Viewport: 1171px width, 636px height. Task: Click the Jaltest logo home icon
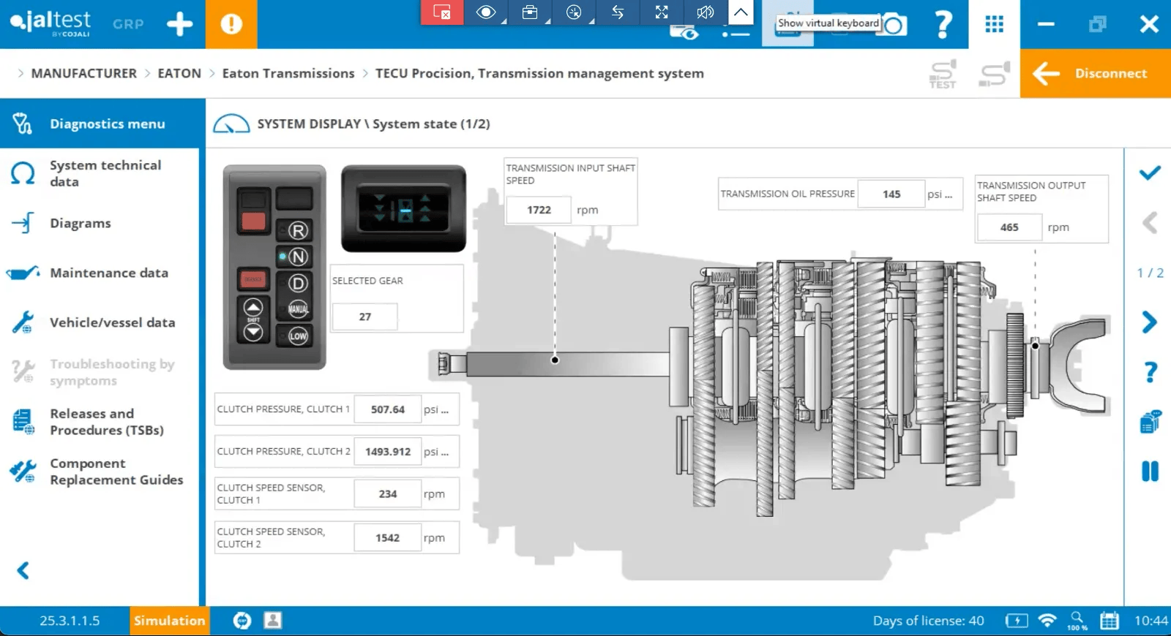point(50,23)
